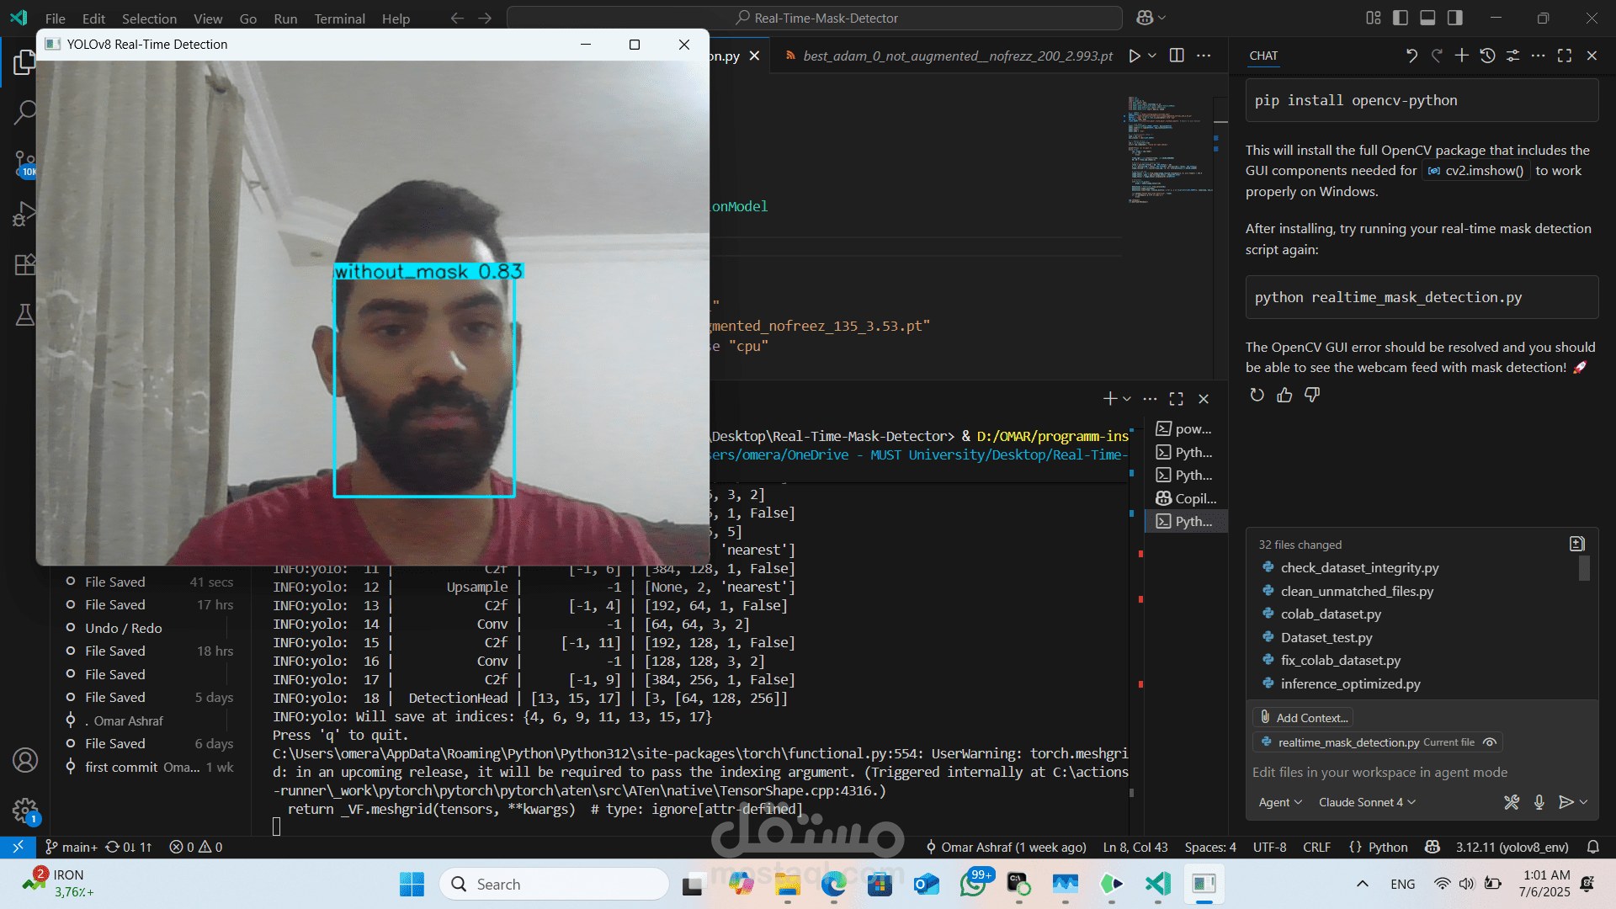The width and height of the screenshot is (1616, 909).
Task: Open the Testing flask icon
Action: pyautogui.click(x=24, y=315)
